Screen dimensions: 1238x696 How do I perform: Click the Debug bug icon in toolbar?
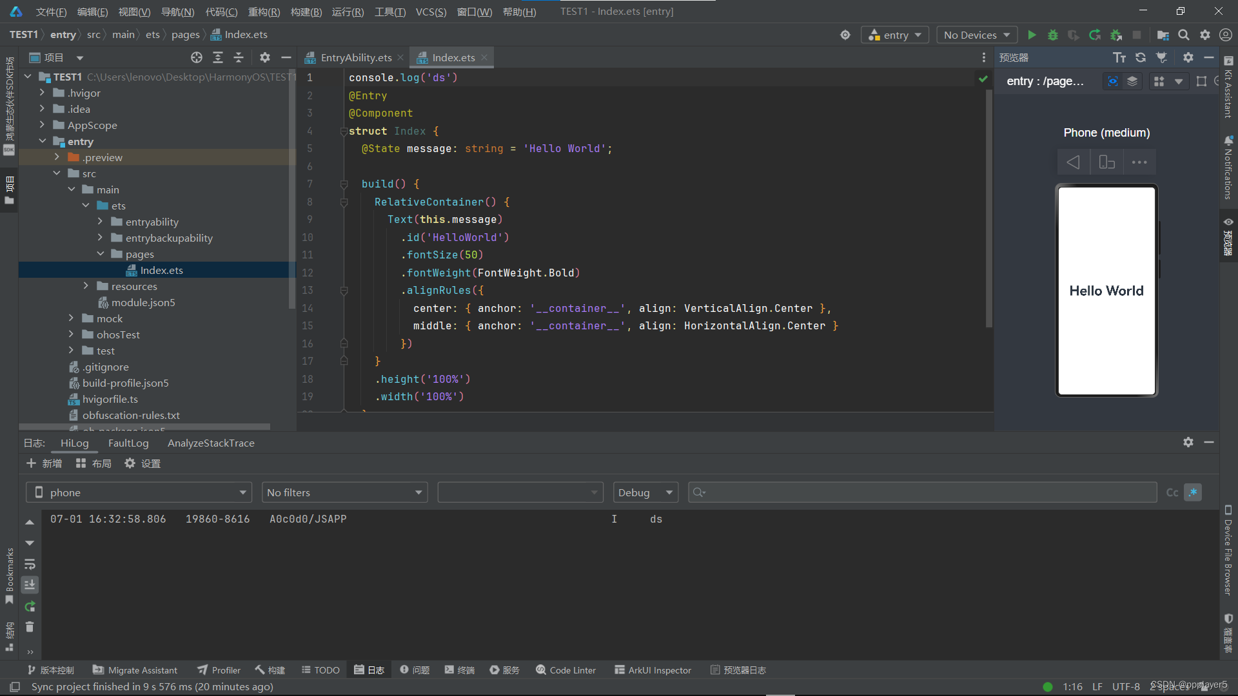(x=1052, y=35)
